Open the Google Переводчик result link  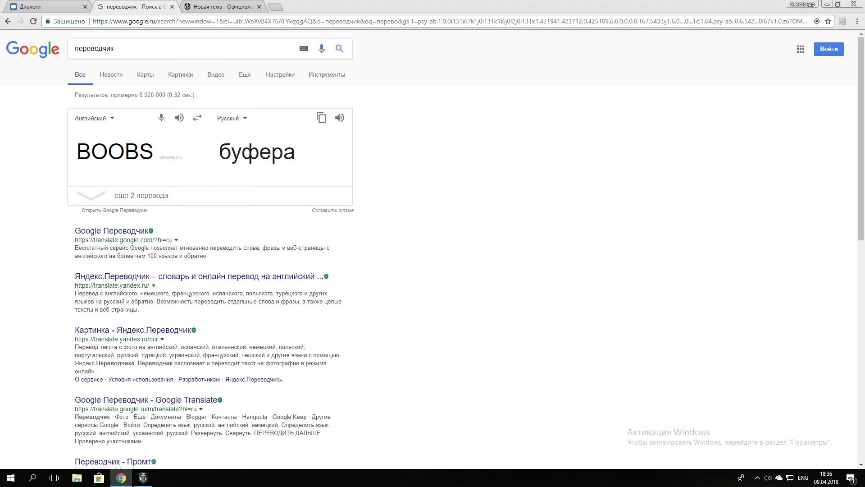(111, 231)
